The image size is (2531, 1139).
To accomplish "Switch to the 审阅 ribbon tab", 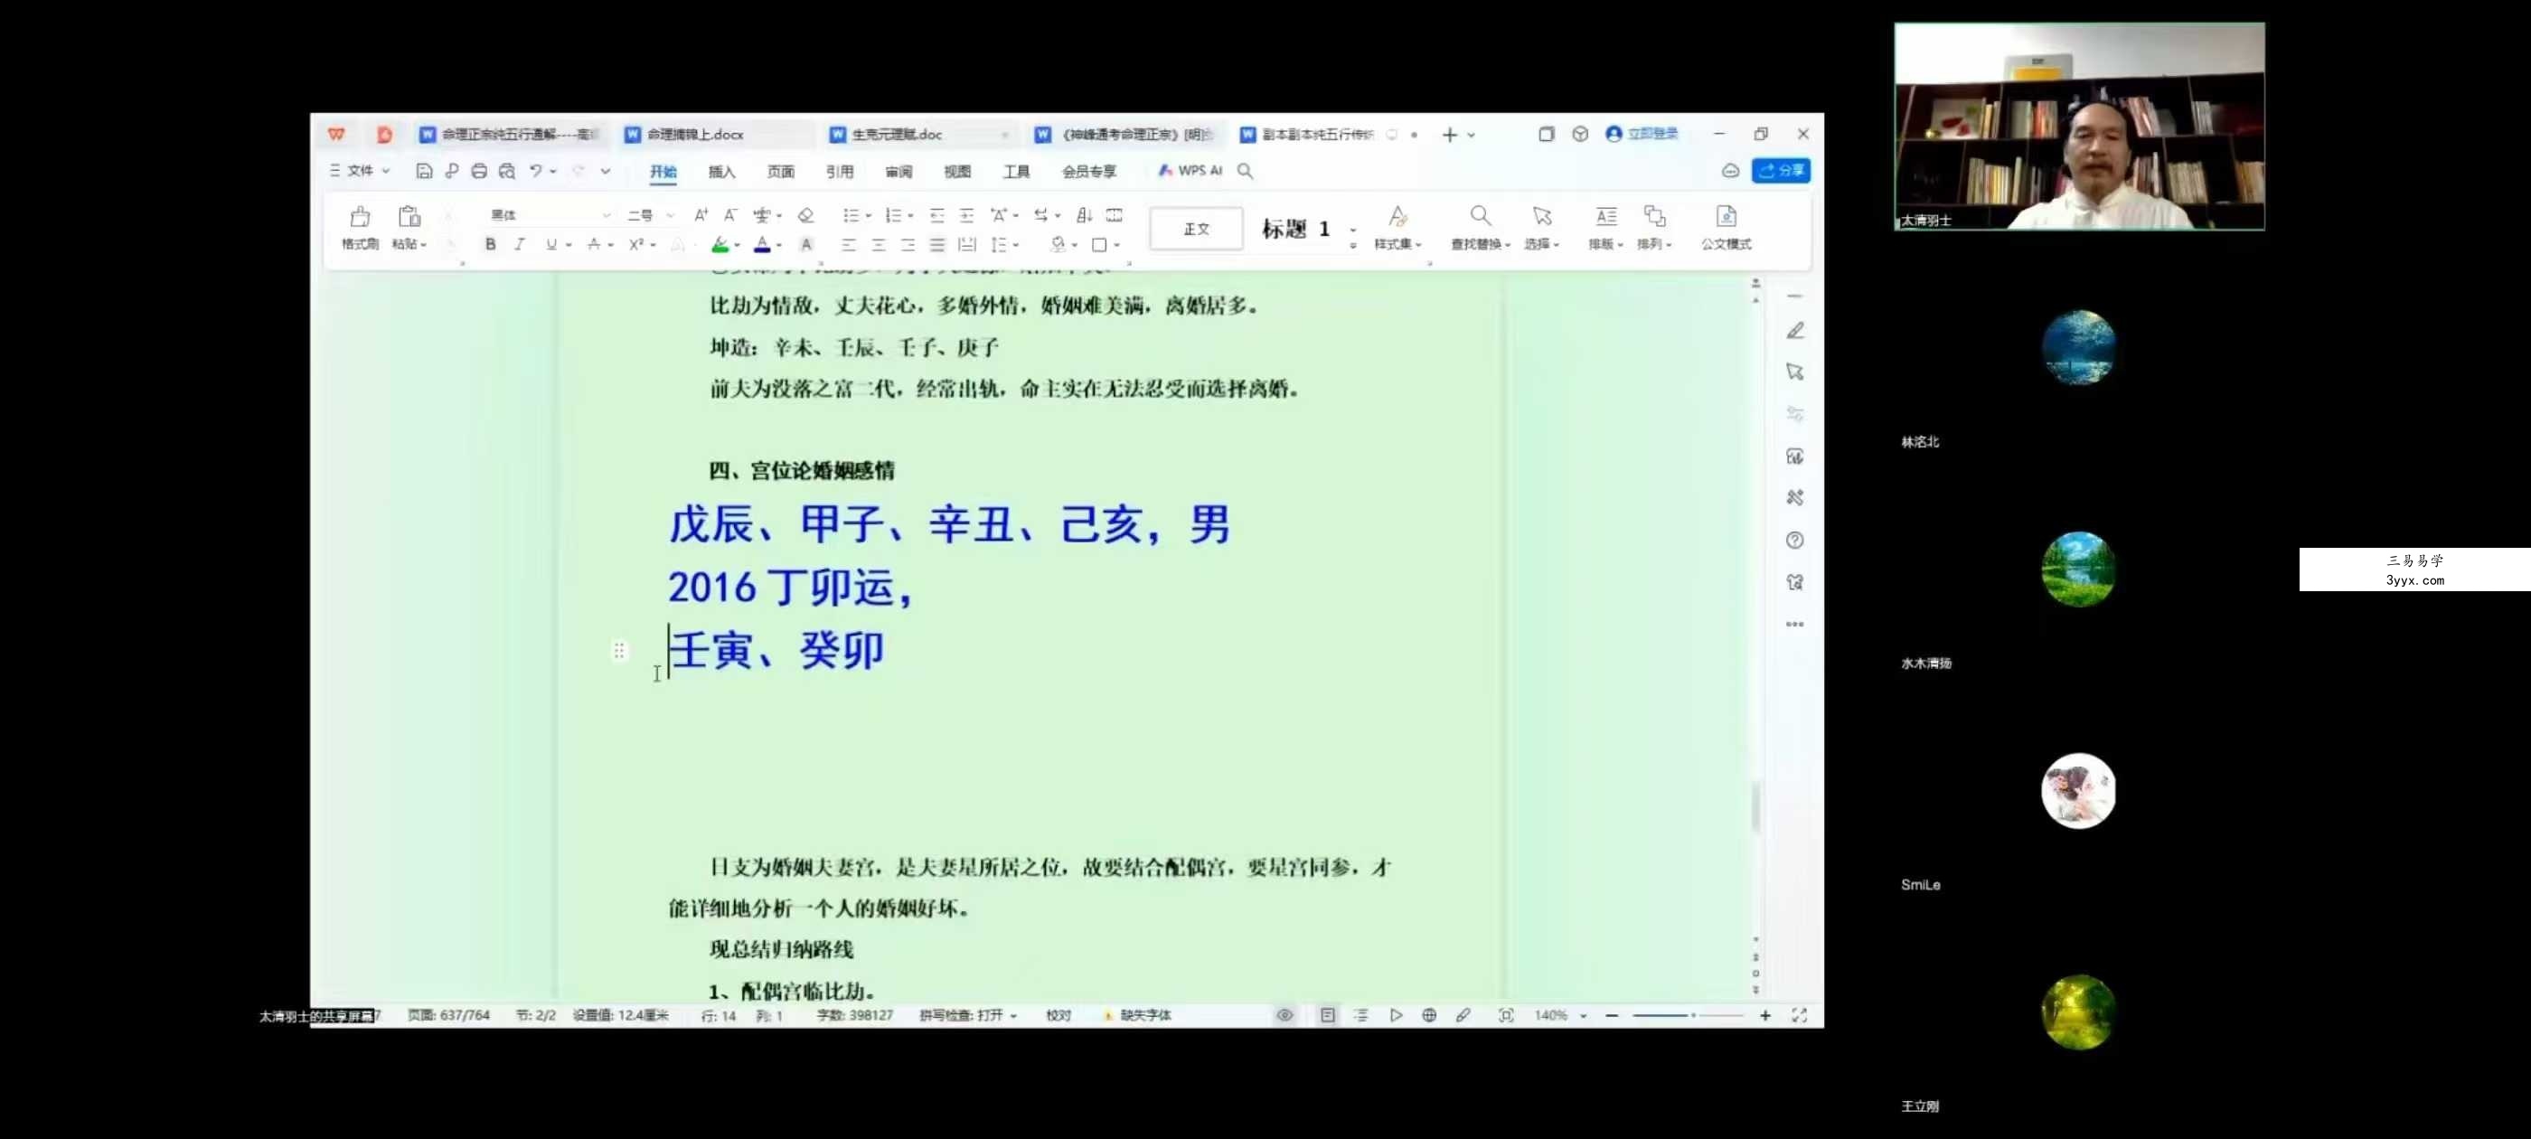I will (x=898, y=172).
